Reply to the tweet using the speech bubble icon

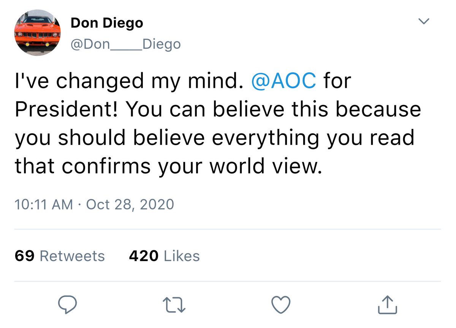point(68,305)
